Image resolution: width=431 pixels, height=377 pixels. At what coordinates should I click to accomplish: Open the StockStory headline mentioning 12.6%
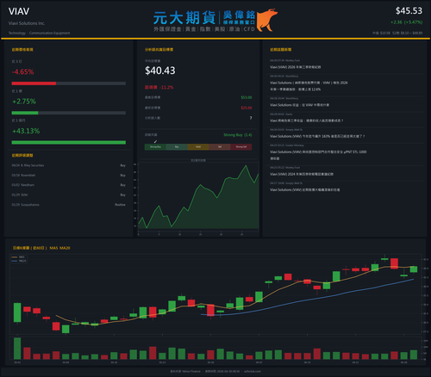coord(309,86)
